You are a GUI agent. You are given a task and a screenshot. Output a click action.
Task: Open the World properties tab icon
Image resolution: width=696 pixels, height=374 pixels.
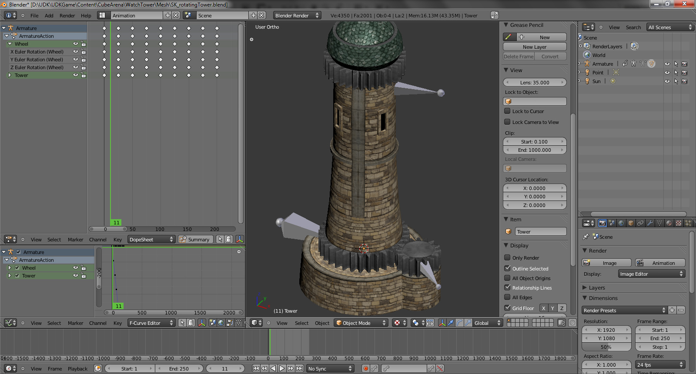click(621, 223)
